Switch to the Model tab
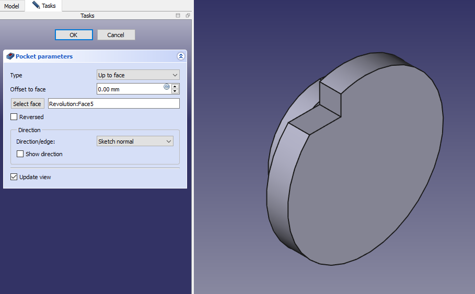Screen dimensions: 475x294 pyautogui.click(x=11, y=6)
